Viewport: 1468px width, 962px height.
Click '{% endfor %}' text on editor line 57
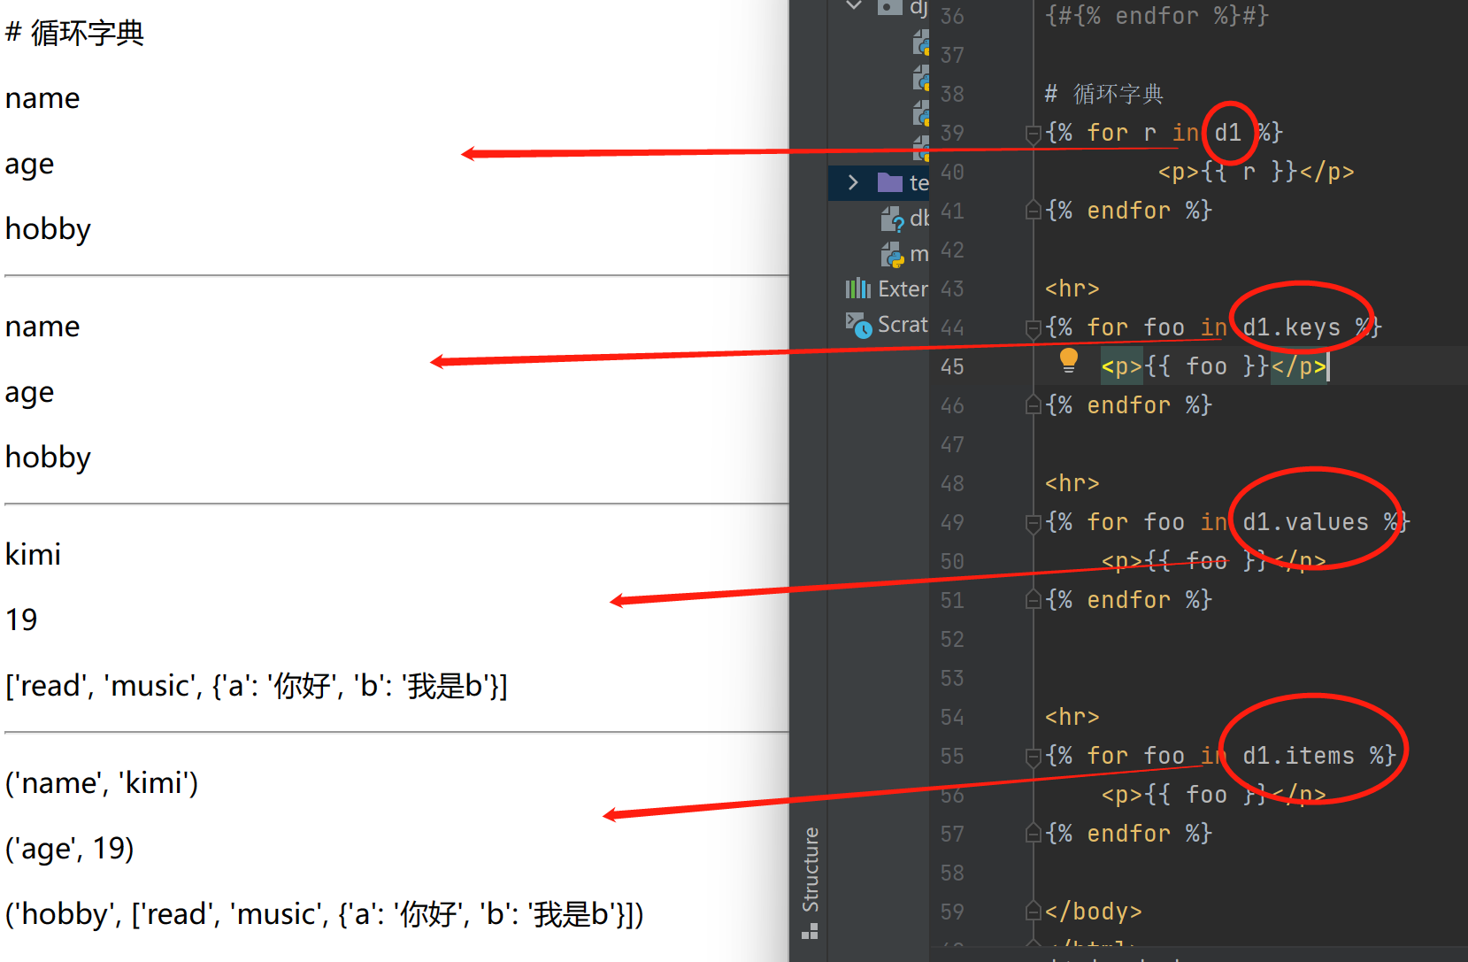tap(1129, 834)
